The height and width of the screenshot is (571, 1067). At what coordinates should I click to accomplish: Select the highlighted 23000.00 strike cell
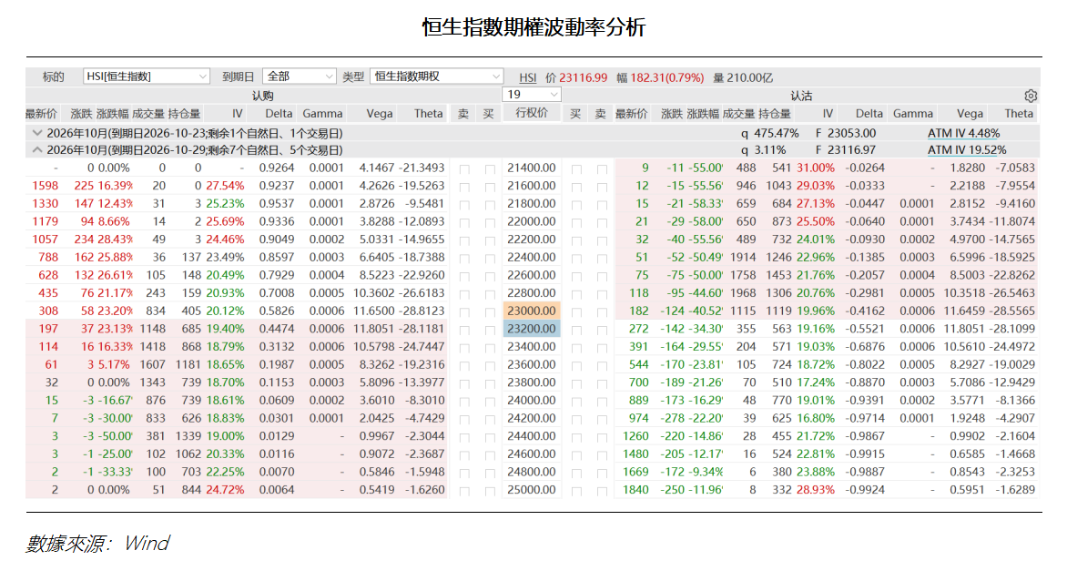(x=532, y=311)
